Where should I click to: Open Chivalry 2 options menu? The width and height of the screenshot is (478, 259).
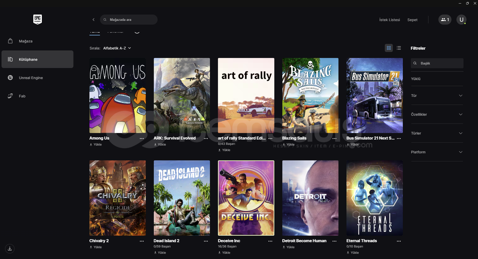pyautogui.click(x=142, y=241)
